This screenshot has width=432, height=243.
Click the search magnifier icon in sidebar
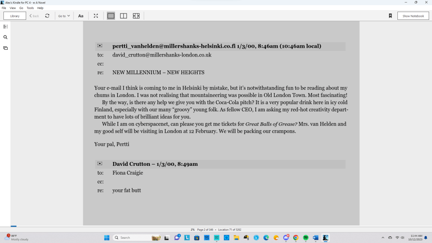point(5,37)
